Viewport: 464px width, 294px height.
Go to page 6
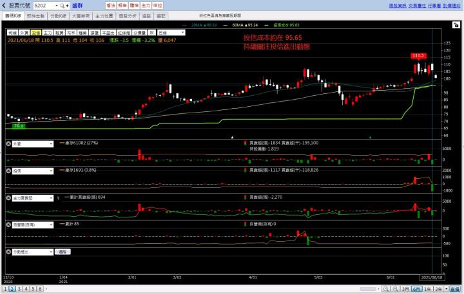pos(40,289)
